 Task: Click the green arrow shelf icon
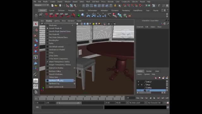78,15
